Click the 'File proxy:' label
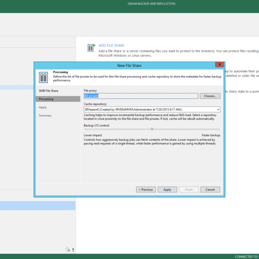Viewport: 259px width, 259px height. tap(90, 90)
